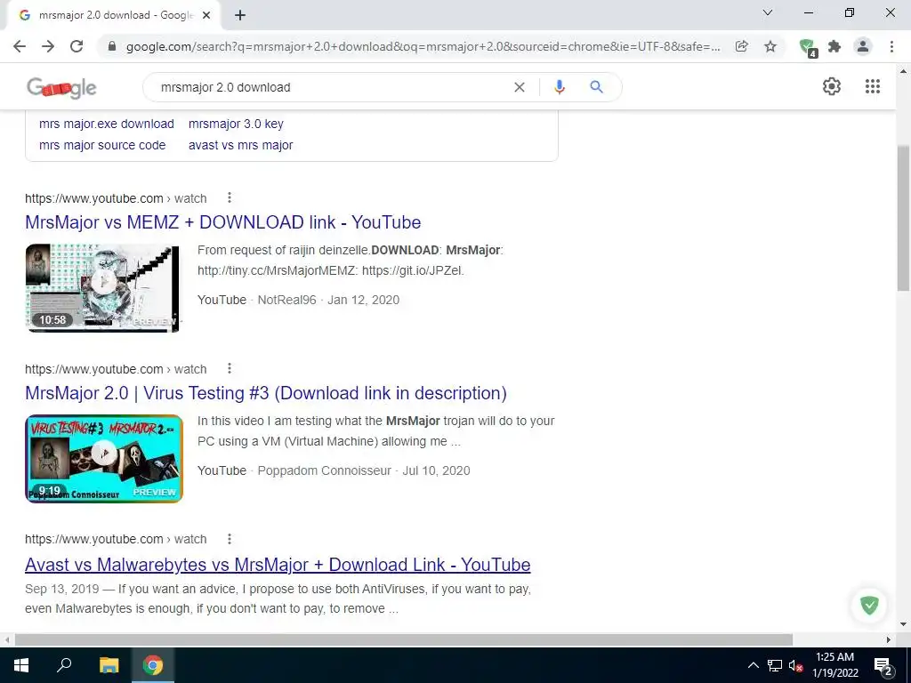Click the scroll-right arrow at bottom
This screenshot has height=683, width=911.
point(889,639)
